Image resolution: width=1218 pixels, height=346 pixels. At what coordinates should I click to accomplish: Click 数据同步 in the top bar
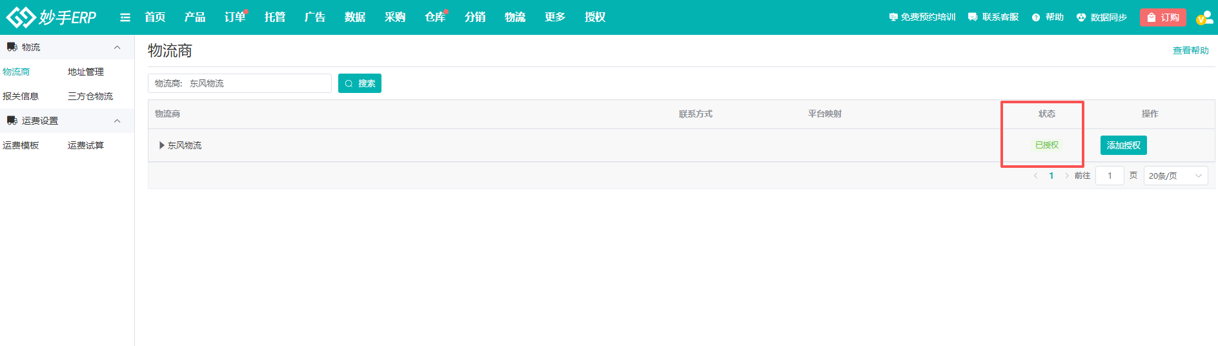(x=1102, y=17)
